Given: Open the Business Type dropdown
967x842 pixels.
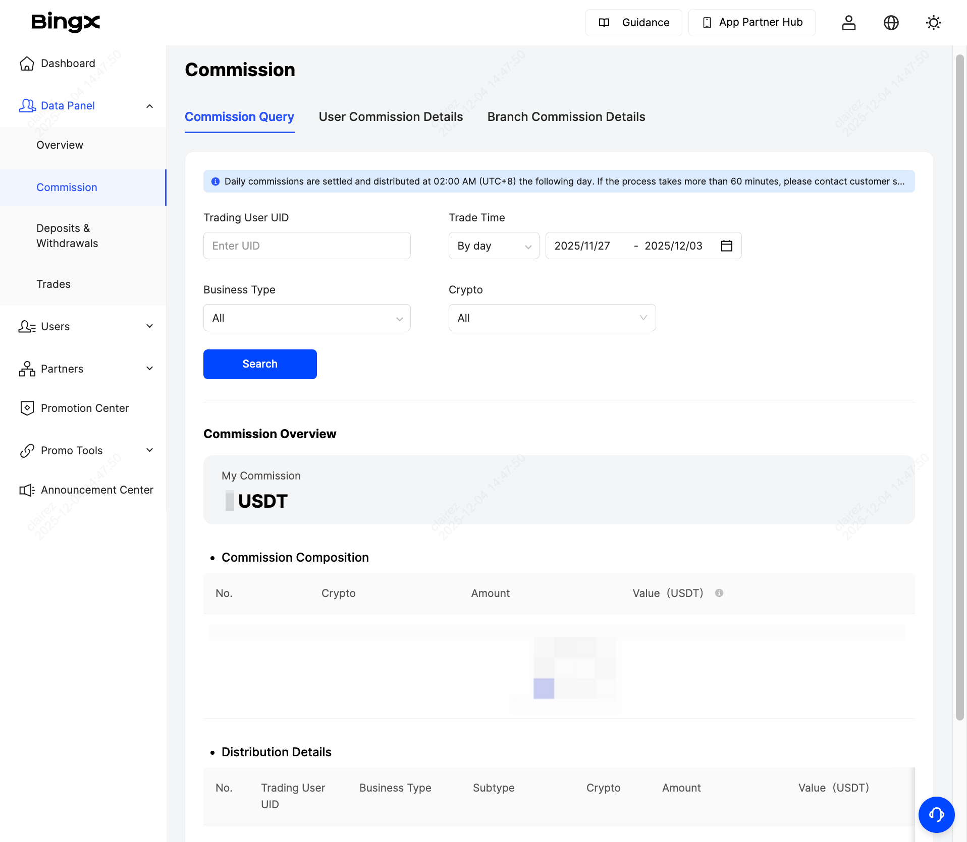Looking at the screenshot, I should click(306, 318).
